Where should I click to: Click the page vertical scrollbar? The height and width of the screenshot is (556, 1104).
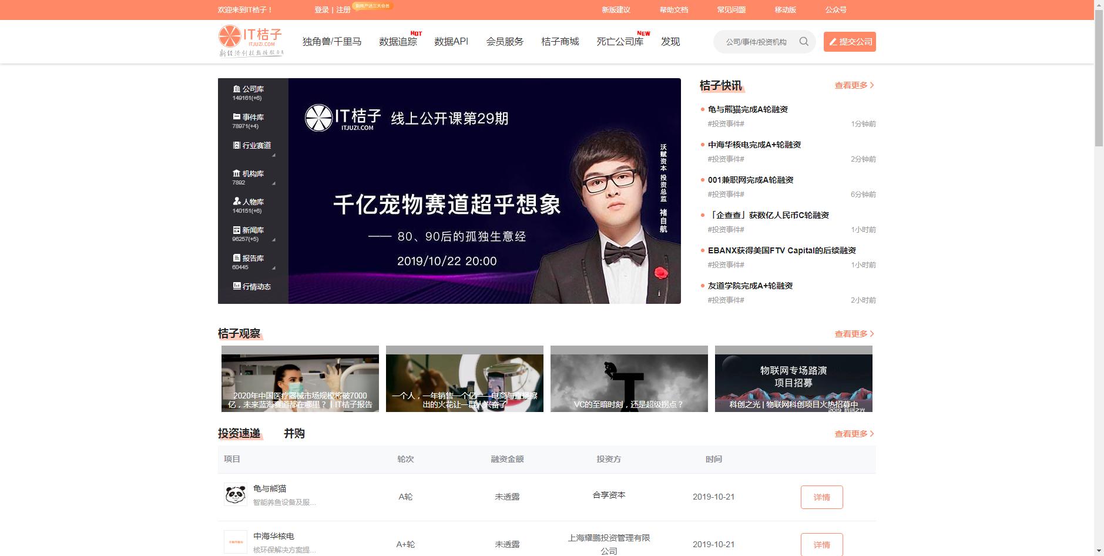[x=1099, y=78]
